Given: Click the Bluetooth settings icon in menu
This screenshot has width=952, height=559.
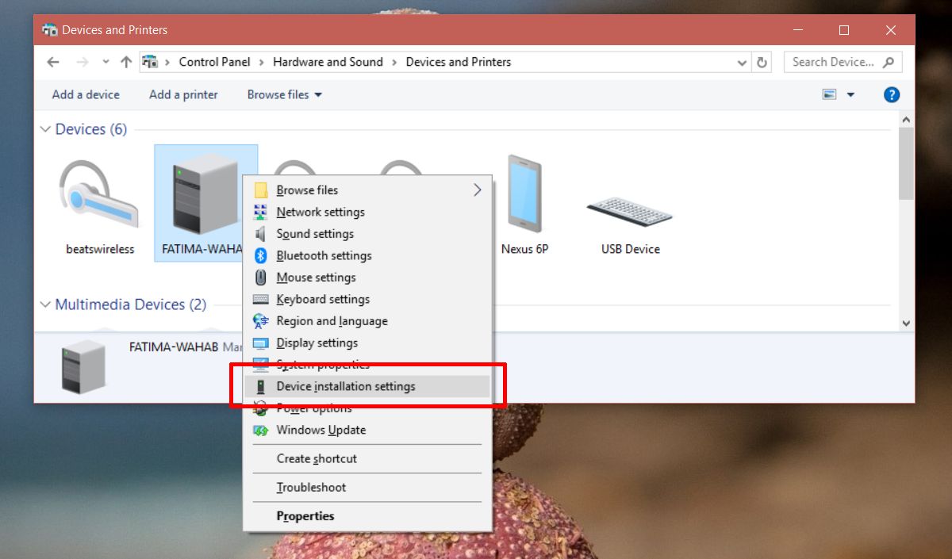Looking at the screenshot, I should click(x=261, y=255).
